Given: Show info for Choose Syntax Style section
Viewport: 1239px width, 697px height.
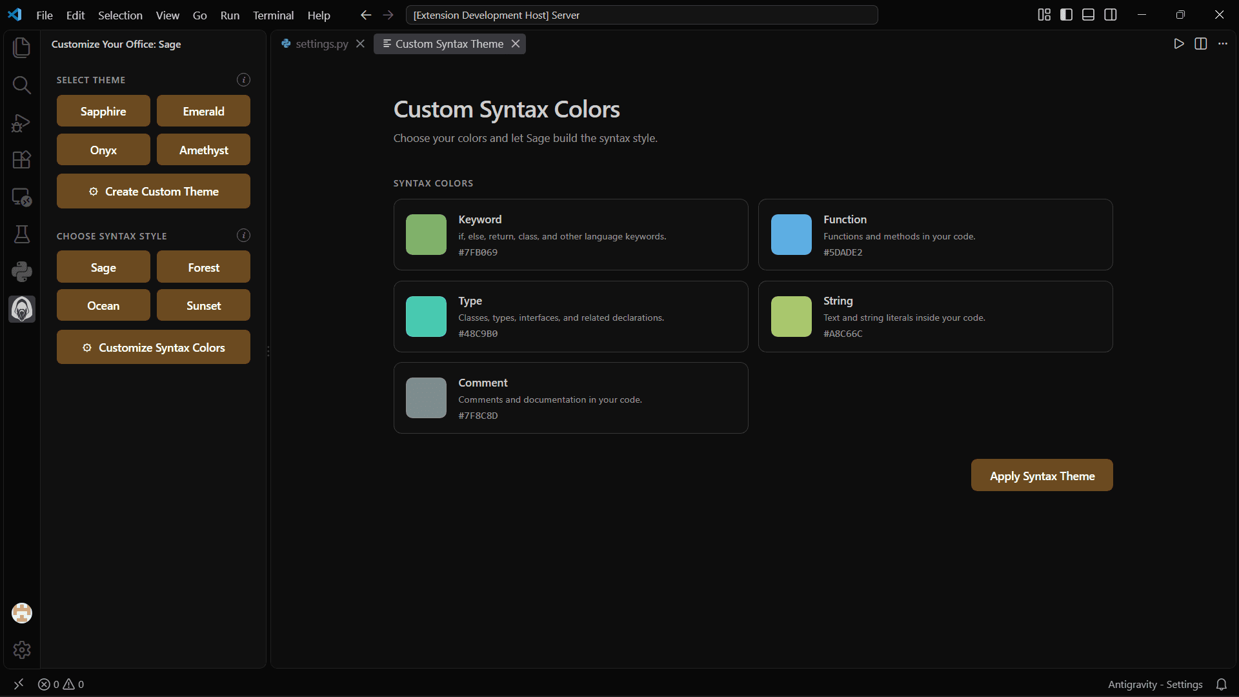Looking at the screenshot, I should pos(243,236).
